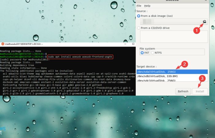Open the ISO file browse icon
Screen dimensions: 215x138
coord(205,22)
